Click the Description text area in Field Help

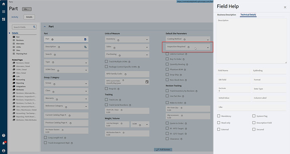tap(251, 41)
